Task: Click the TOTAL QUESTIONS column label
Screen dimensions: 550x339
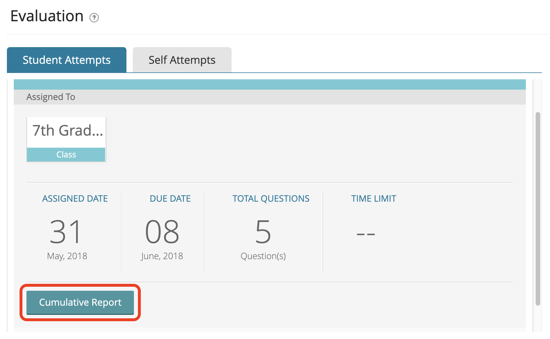Action: pyautogui.click(x=271, y=199)
